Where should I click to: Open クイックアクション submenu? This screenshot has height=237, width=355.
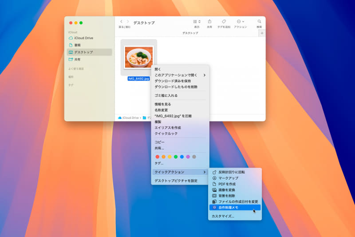point(180,172)
